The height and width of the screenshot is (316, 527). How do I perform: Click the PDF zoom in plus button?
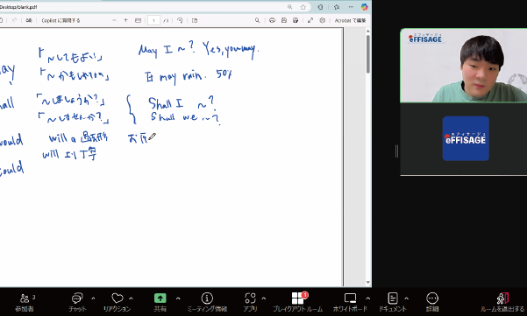coord(125,20)
